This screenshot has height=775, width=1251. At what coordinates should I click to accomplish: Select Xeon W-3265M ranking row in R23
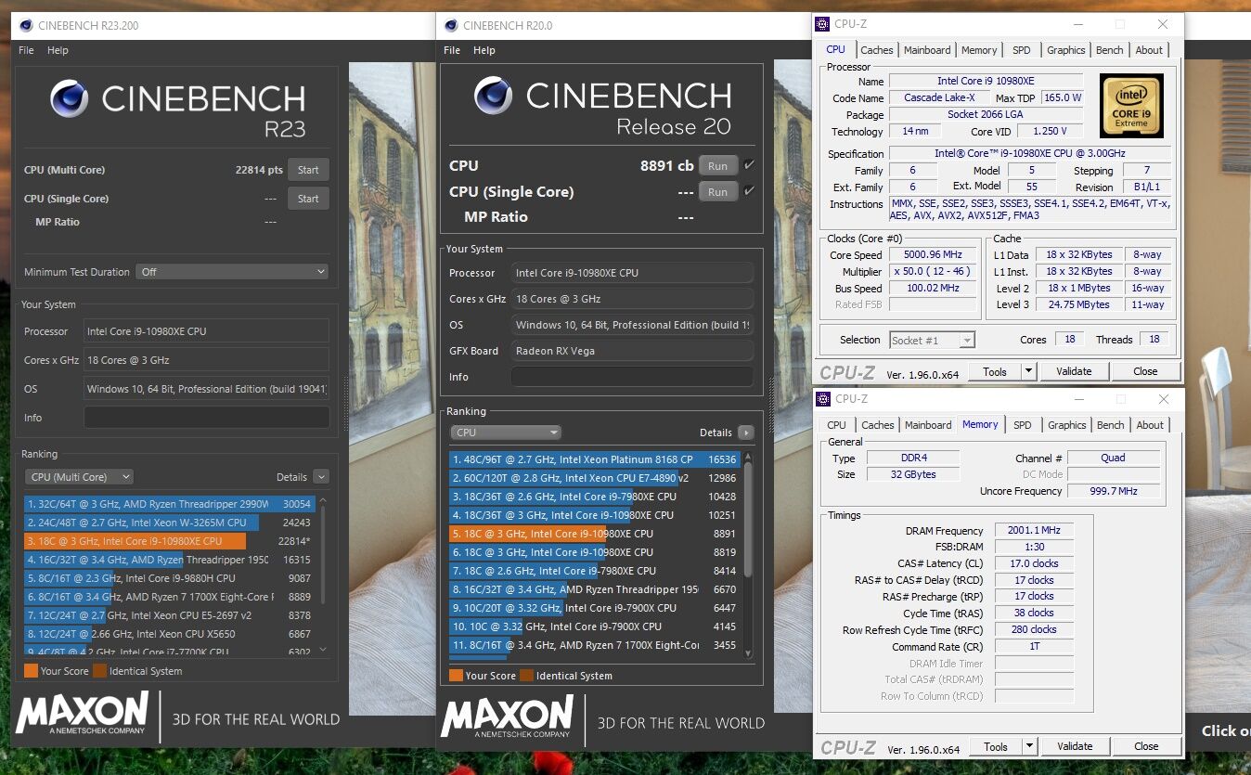tap(170, 523)
